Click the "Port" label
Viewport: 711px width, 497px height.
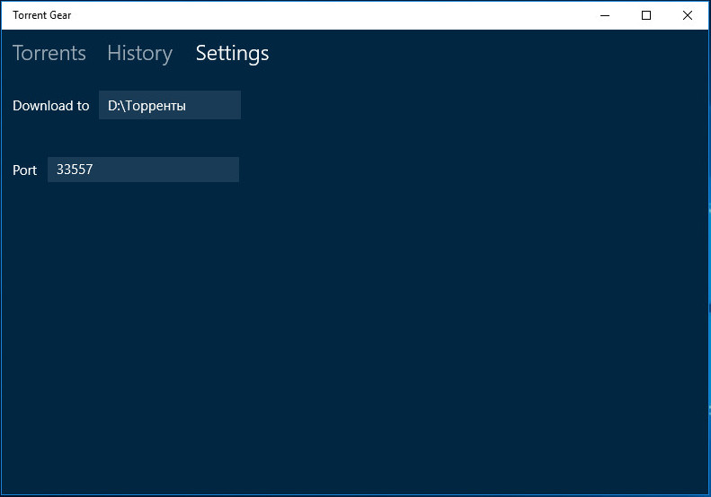pos(24,170)
